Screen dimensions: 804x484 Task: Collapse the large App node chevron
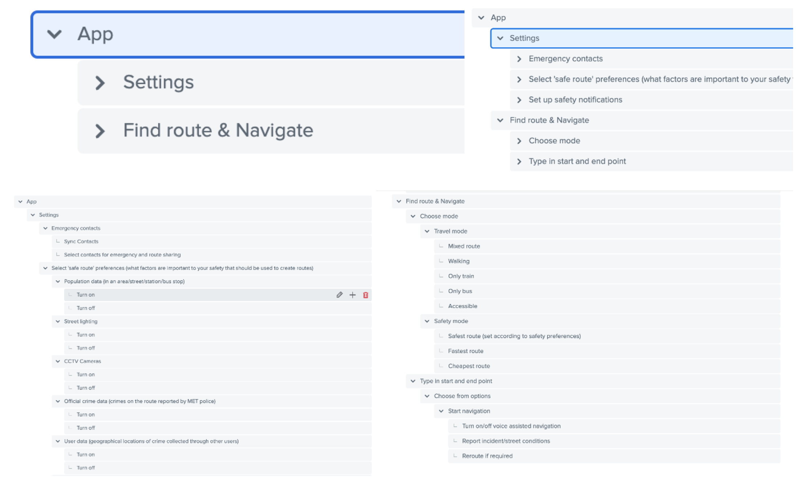pyautogui.click(x=54, y=34)
